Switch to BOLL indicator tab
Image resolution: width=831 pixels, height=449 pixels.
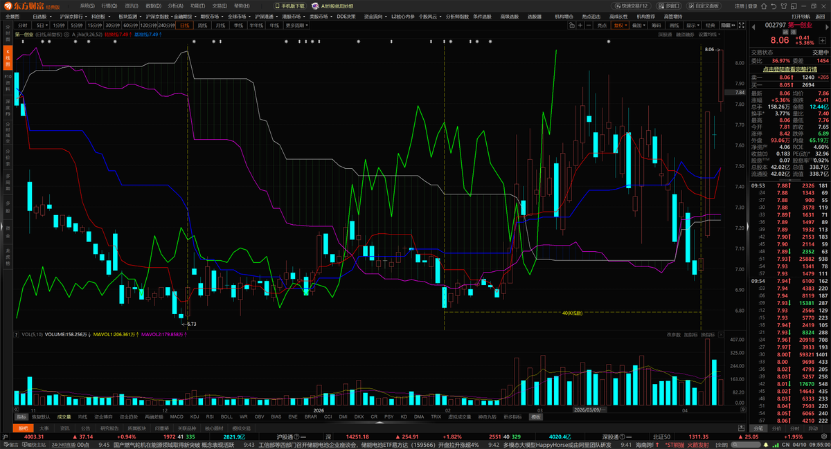[x=226, y=416]
